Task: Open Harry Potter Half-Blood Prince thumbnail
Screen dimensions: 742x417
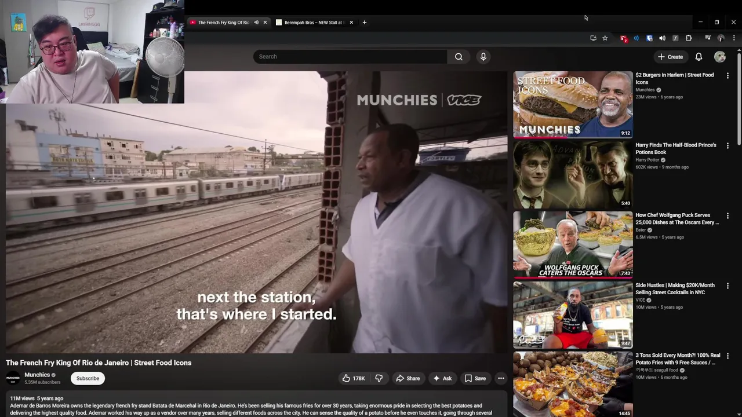Action: click(x=573, y=174)
